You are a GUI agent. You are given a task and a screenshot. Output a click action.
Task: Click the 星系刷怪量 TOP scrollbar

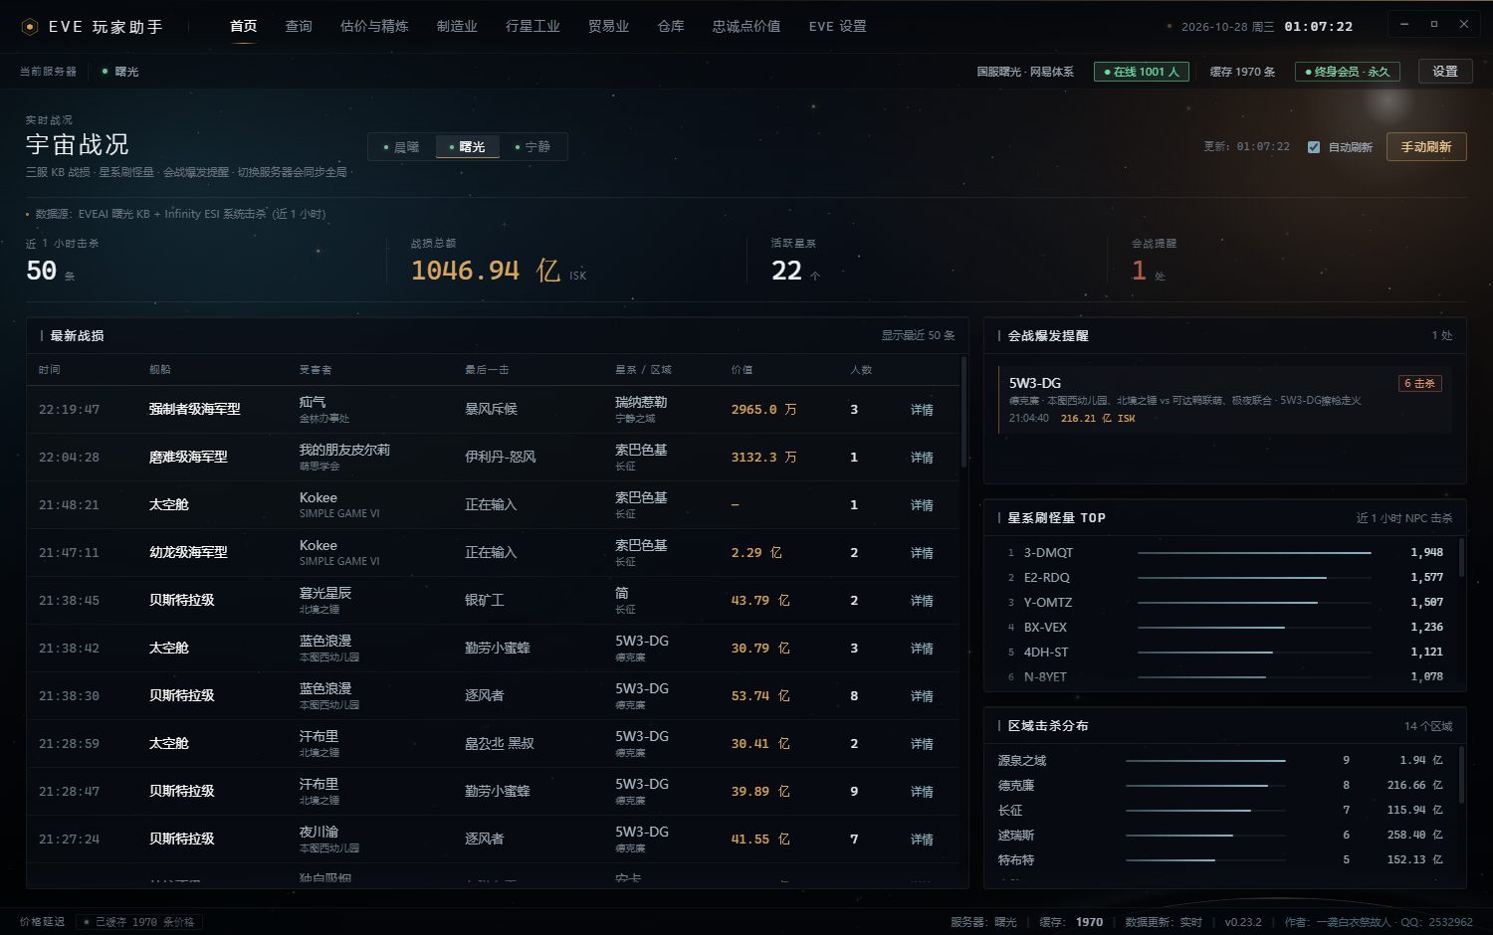coord(1461,557)
